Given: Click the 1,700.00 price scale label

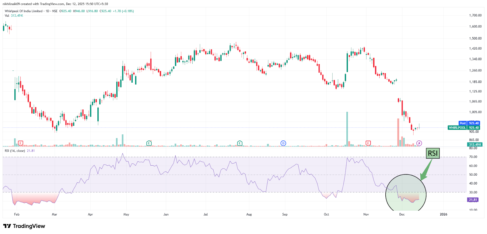Looking at the screenshot, I should click(475, 15).
